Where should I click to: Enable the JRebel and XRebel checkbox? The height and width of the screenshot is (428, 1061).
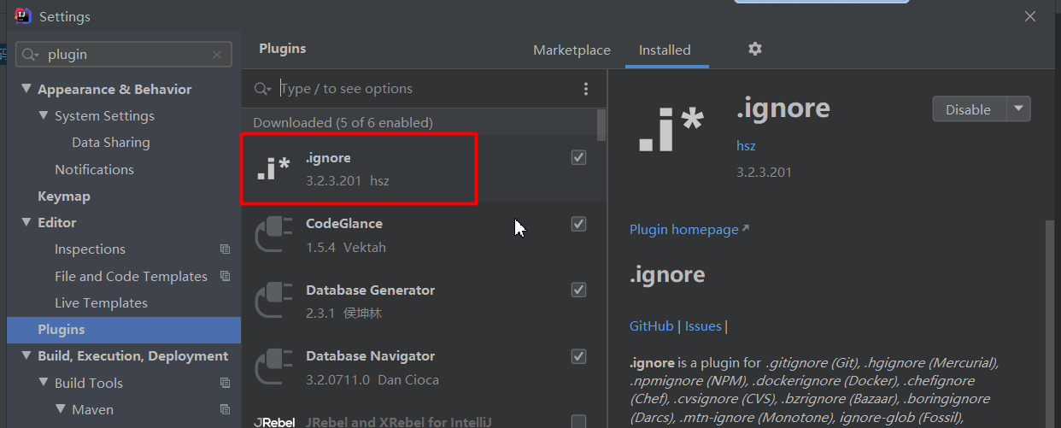pyautogui.click(x=578, y=421)
